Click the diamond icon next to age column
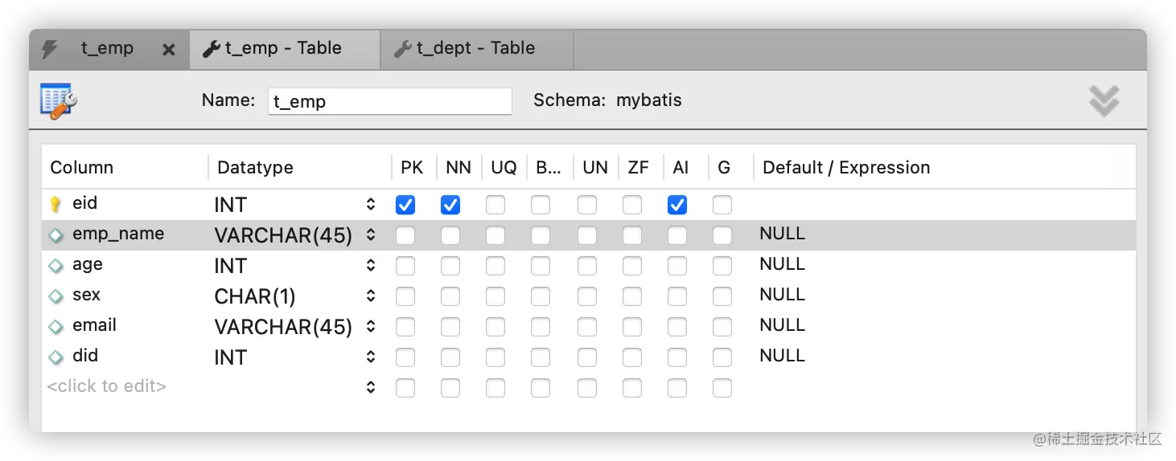The image size is (1176, 461). tap(56, 266)
